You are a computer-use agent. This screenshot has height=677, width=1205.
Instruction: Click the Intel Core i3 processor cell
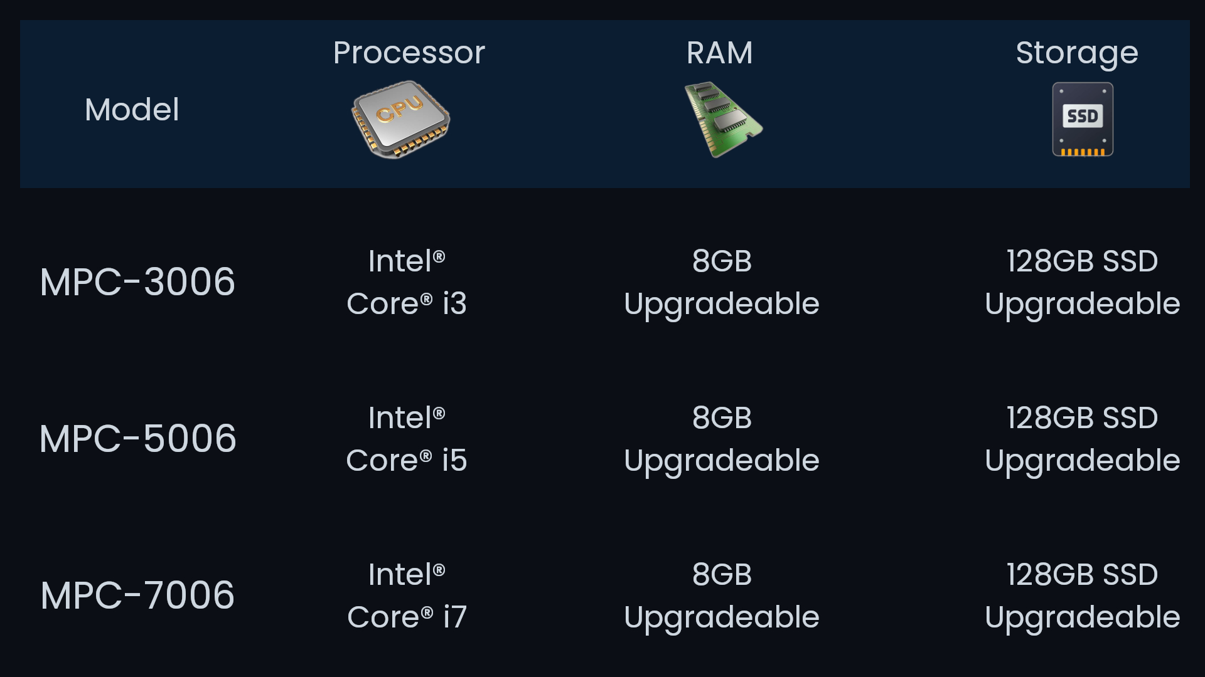(x=407, y=282)
